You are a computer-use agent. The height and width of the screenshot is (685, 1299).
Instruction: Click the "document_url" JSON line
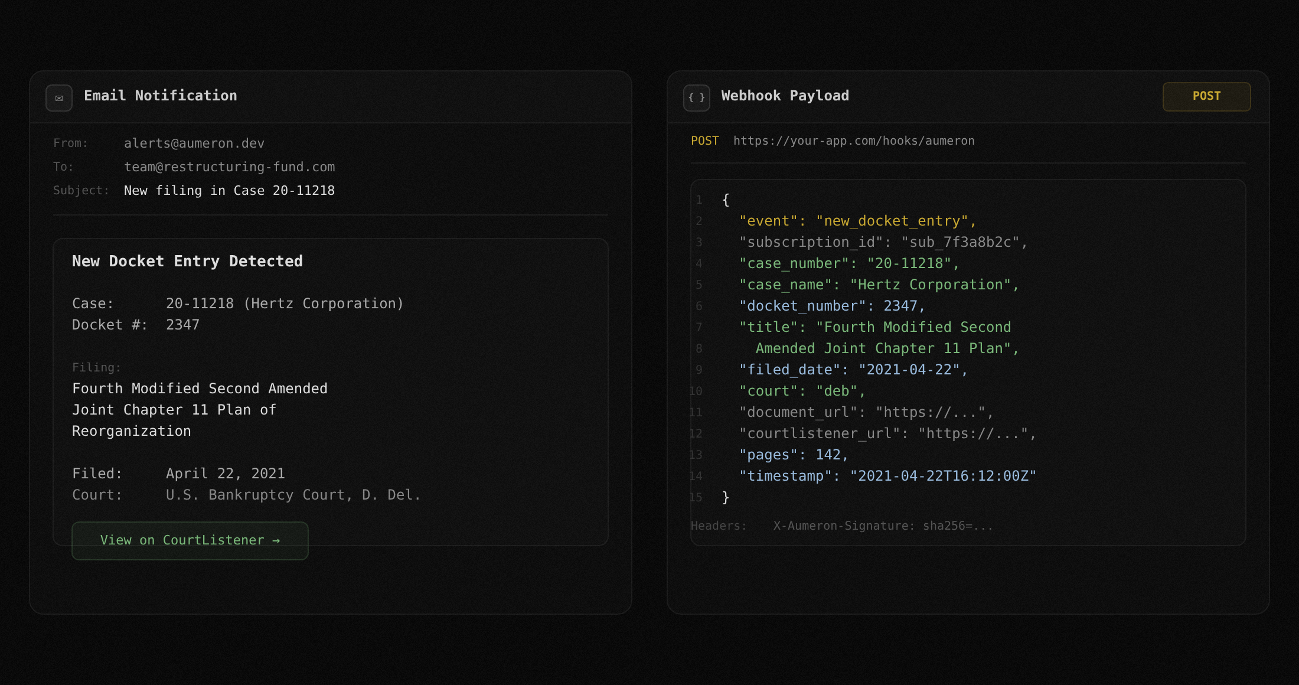pyautogui.click(x=866, y=412)
